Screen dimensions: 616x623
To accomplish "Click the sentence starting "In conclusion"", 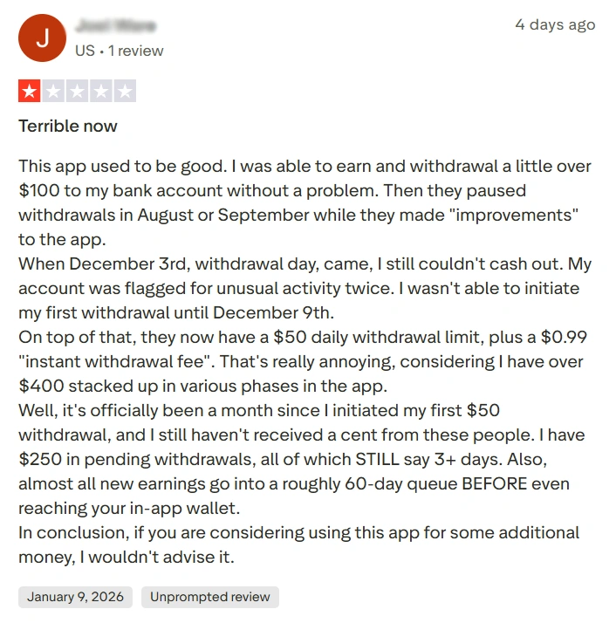I will [298, 532].
